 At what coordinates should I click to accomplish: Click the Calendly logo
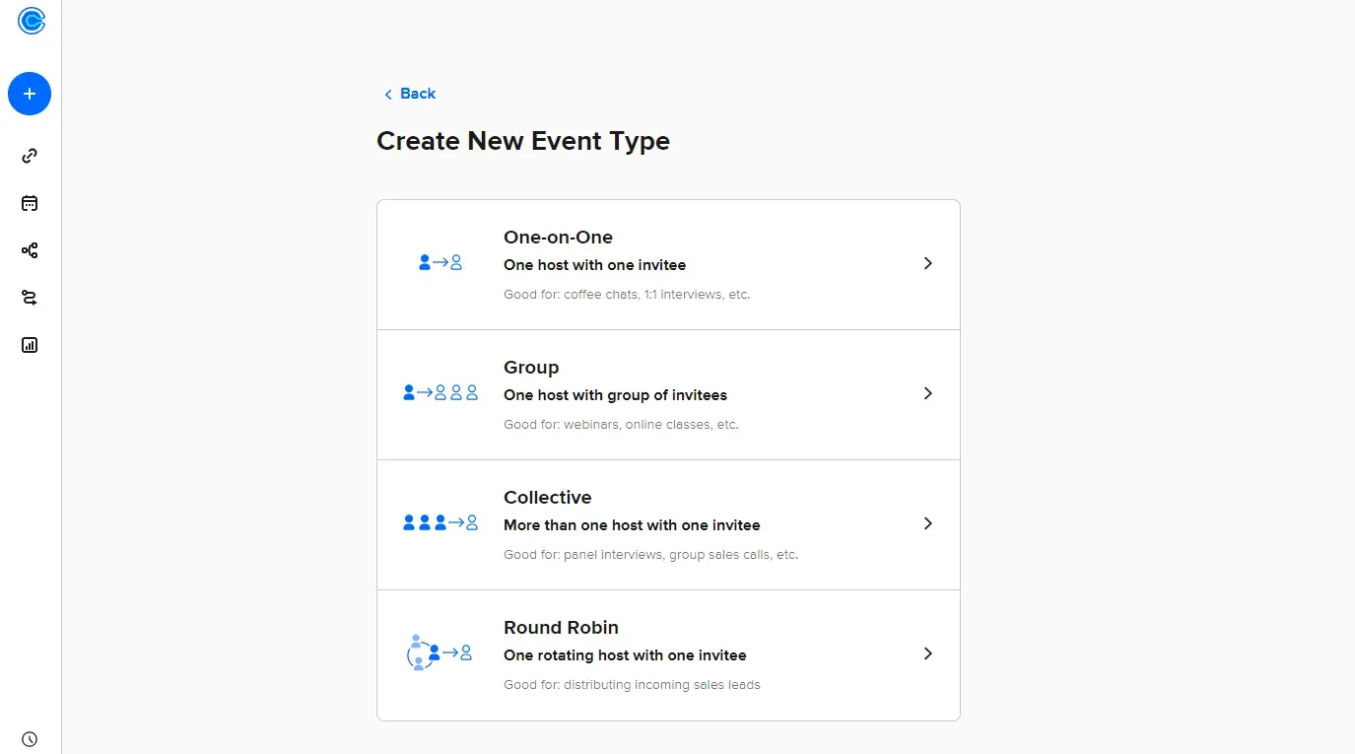31,20
